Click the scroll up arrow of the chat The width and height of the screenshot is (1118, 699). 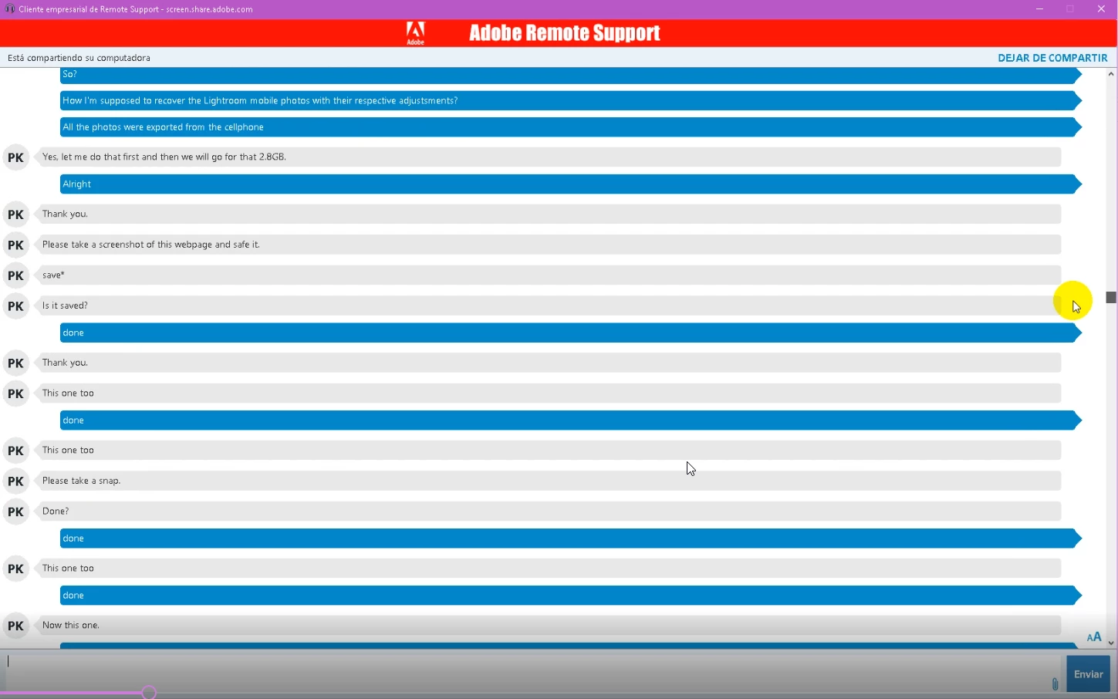tap(1111, 74)
